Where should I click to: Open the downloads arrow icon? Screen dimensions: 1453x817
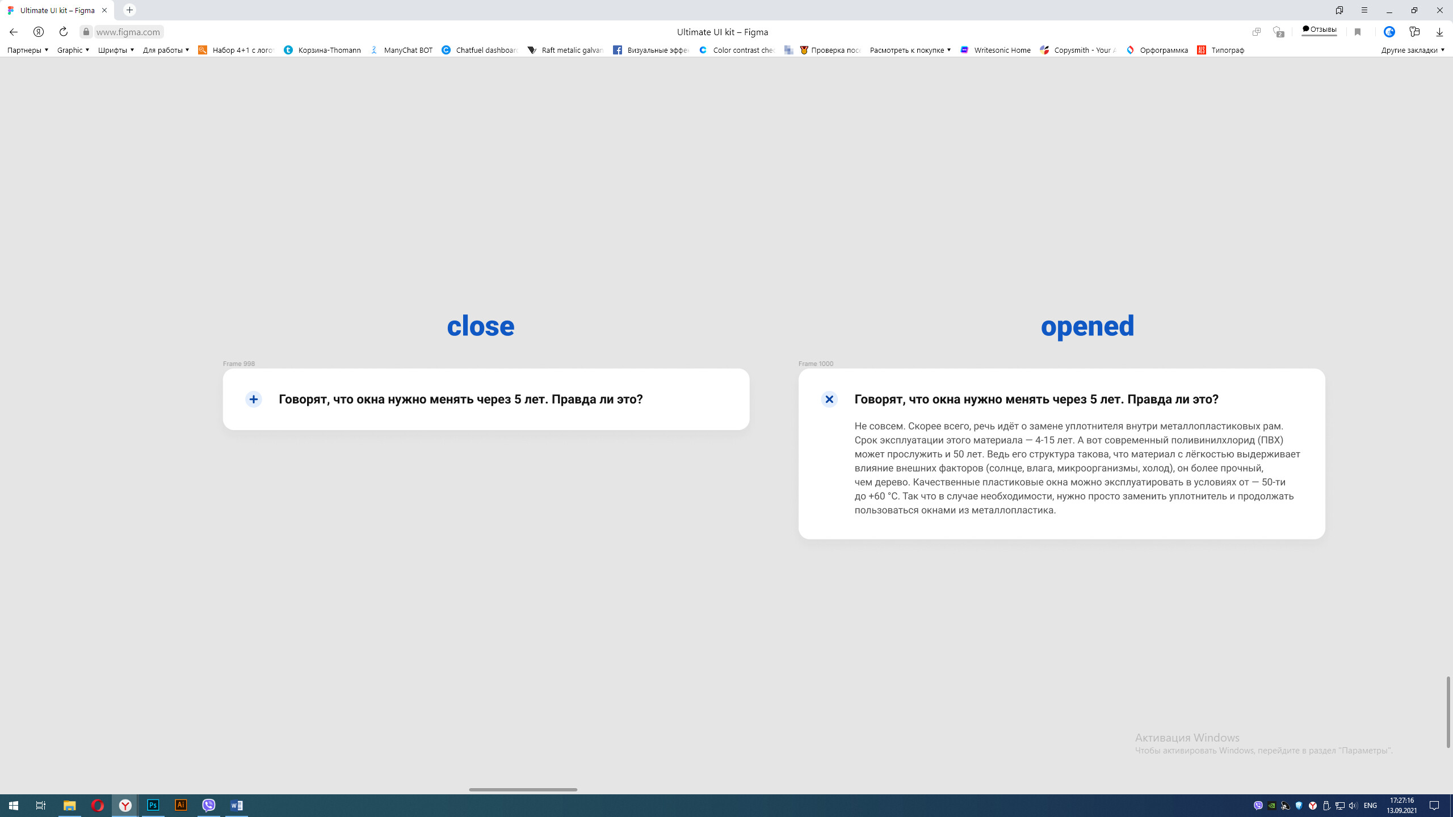click(1439, 32)
